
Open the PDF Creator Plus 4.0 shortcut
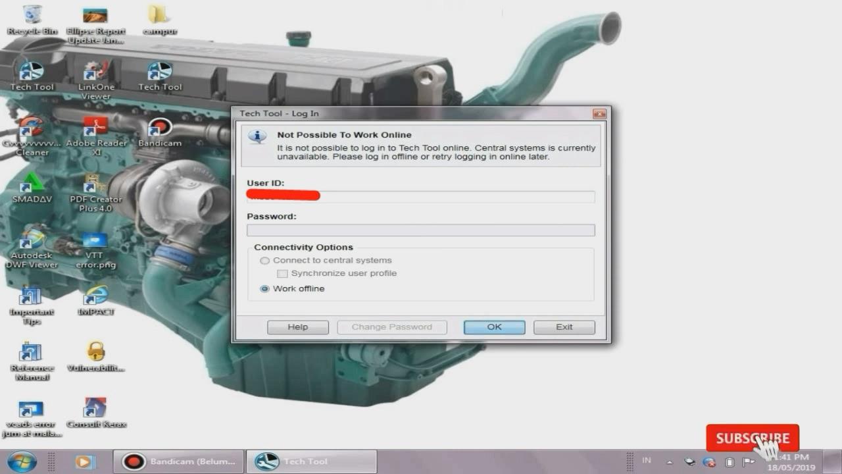tap(96, 192)
